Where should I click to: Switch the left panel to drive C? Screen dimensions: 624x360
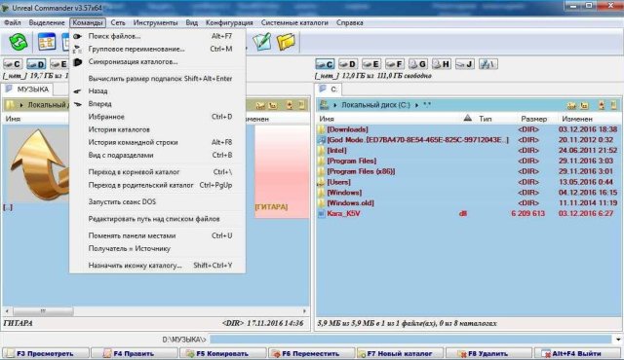point(13,64)
